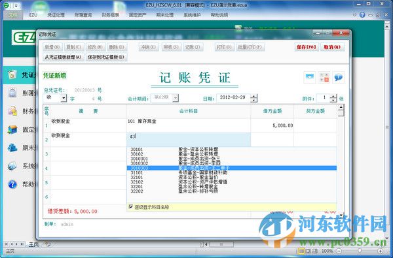Open the 期末处理 sidebar icon in the main window
Viewport: 393px width, 258px height.
(x=12, y=148)
